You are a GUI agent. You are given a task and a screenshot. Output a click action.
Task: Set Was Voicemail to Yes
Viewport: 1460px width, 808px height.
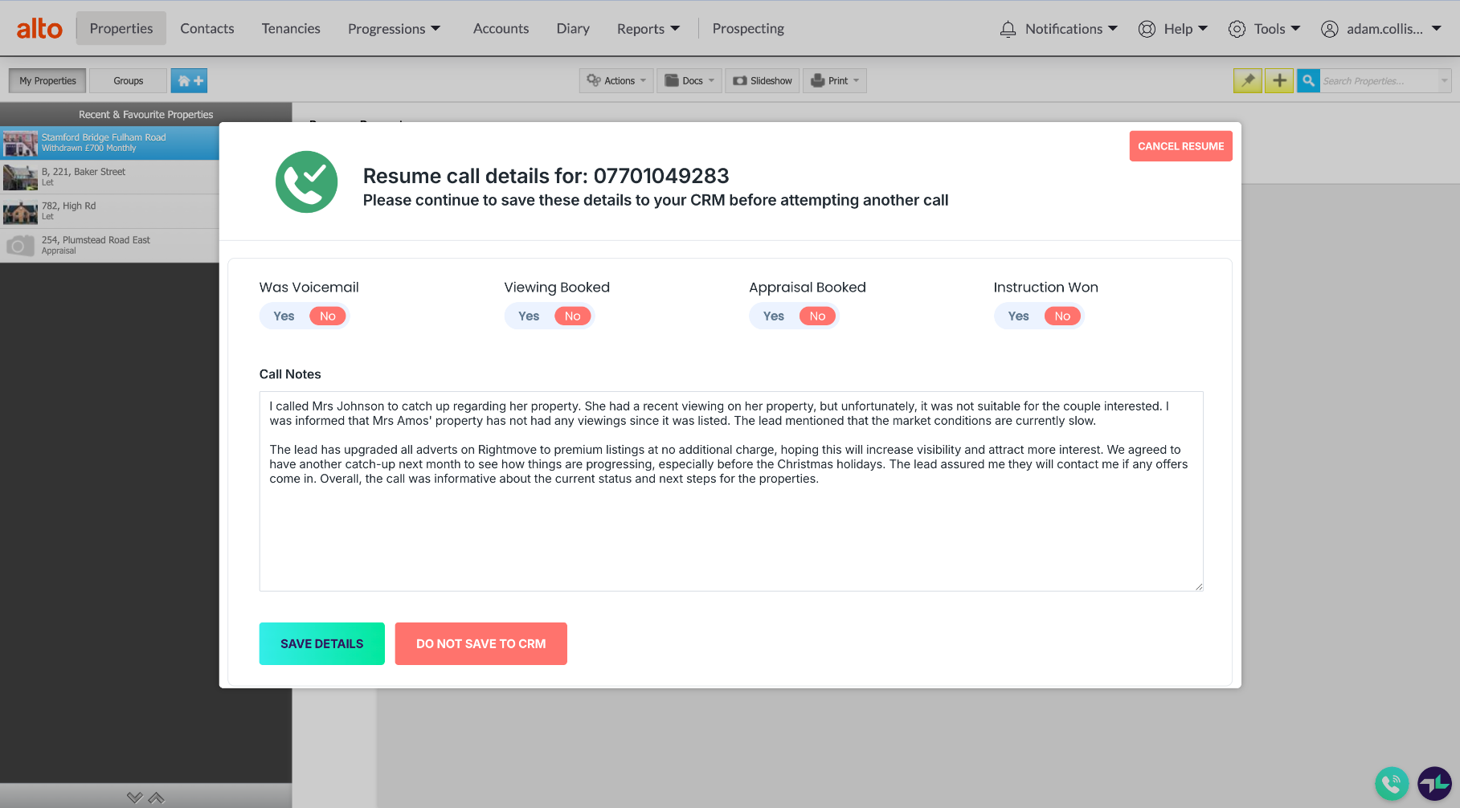[x=284, y=316]
